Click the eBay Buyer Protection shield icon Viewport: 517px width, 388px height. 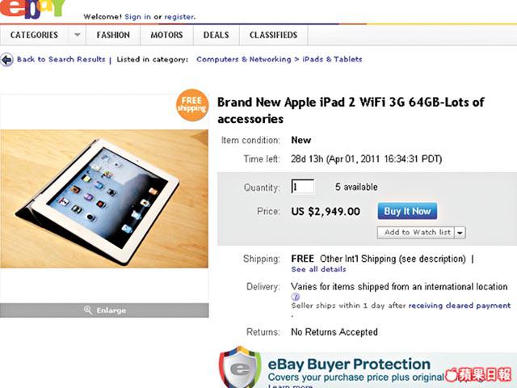coord(240,367)
